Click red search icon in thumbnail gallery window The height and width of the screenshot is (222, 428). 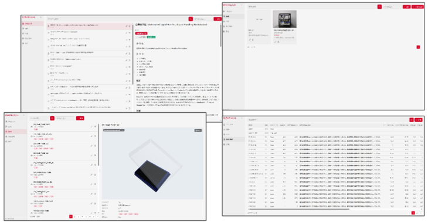[379, 6]
